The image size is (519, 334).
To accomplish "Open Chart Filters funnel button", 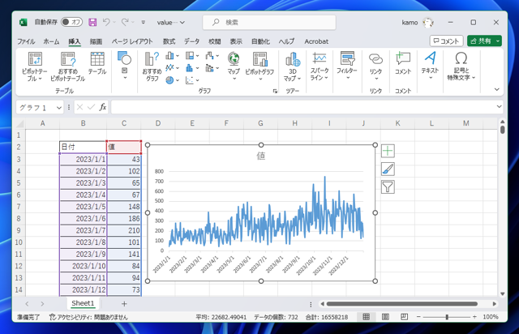I will click(388, 187).
